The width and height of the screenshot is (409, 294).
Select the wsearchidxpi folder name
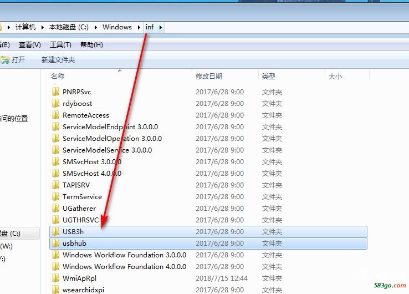click(83, 290)
